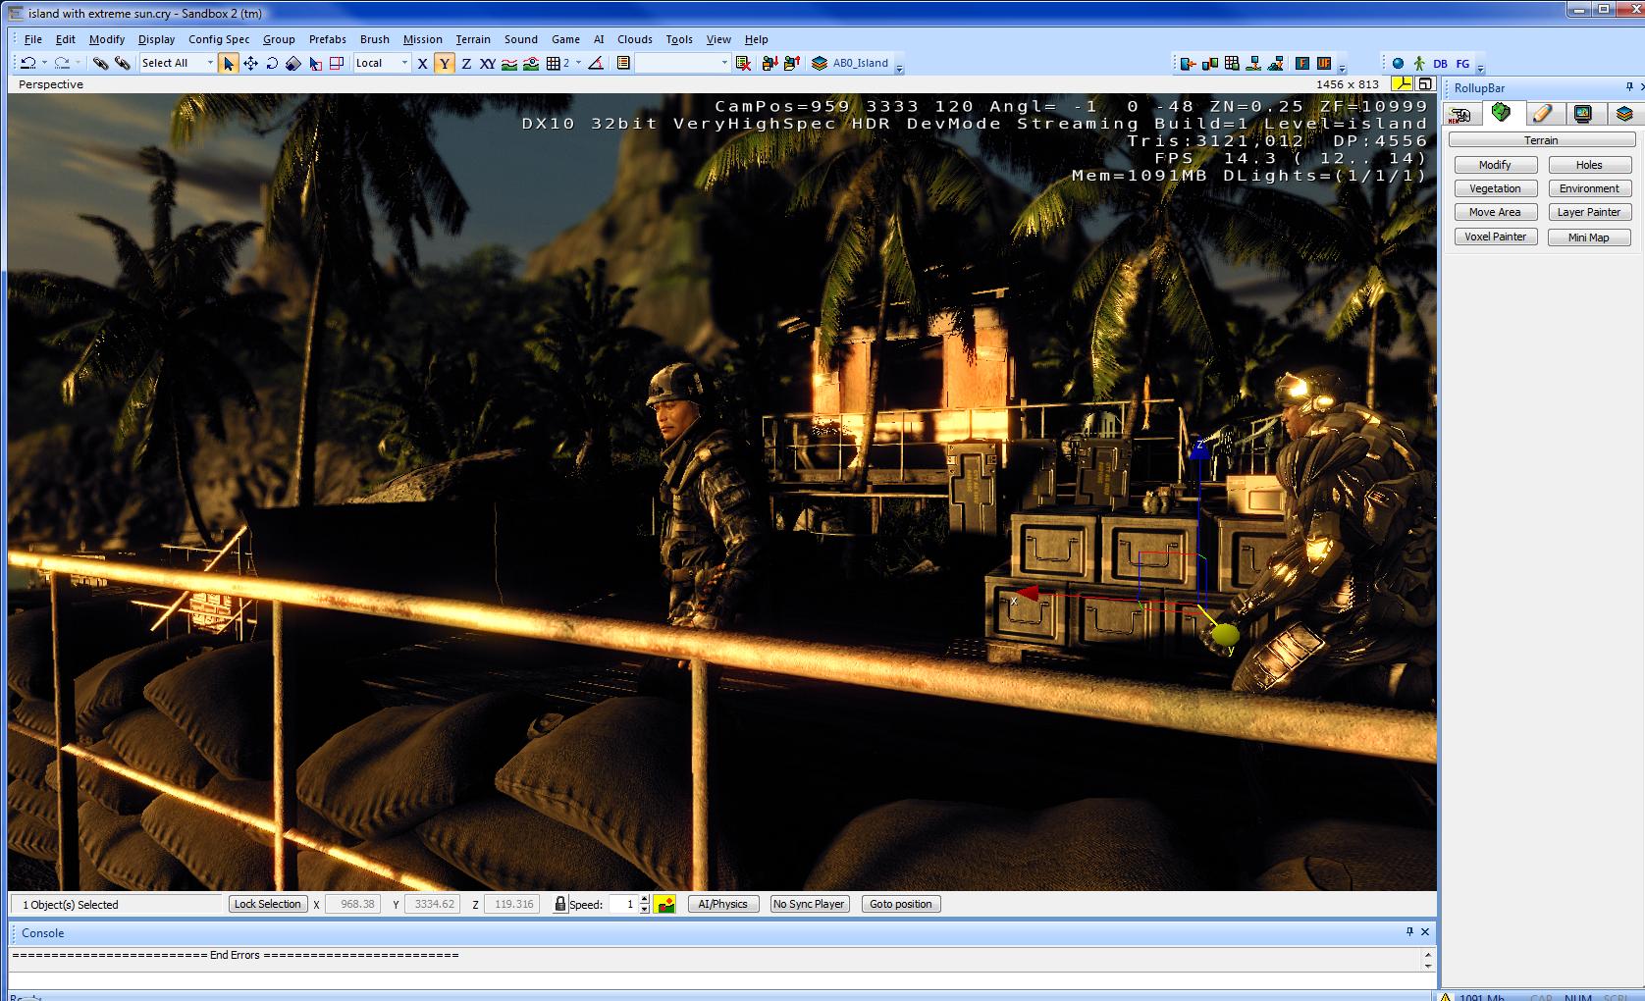Click the Modify terrain button
Screen dimensions: 1645x1001
[1495, 165]
